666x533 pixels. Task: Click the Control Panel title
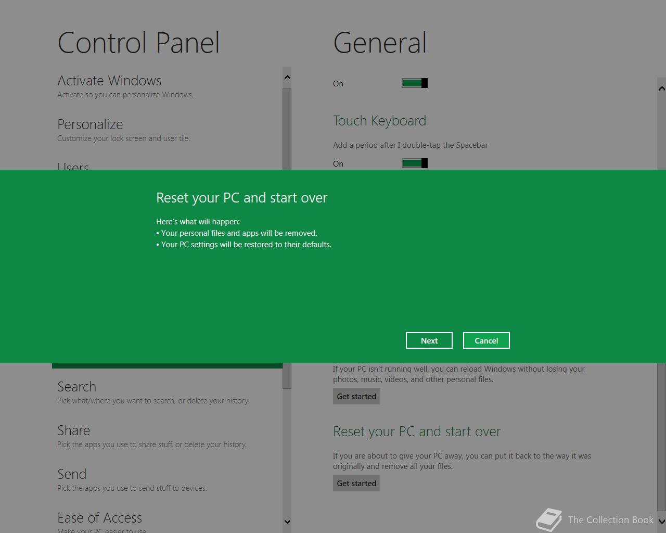(138, 43)
